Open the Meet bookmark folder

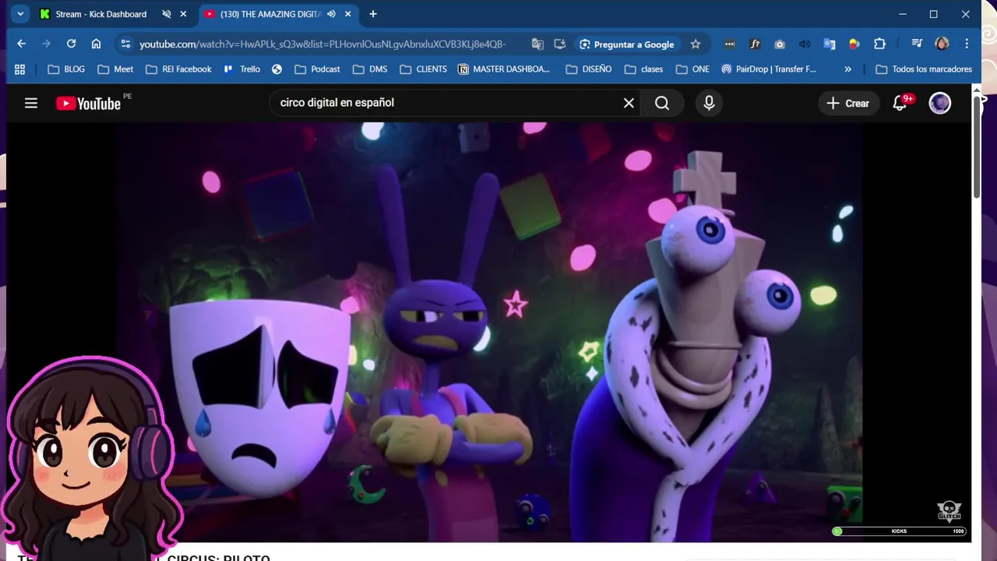click(x=115, y=69)
